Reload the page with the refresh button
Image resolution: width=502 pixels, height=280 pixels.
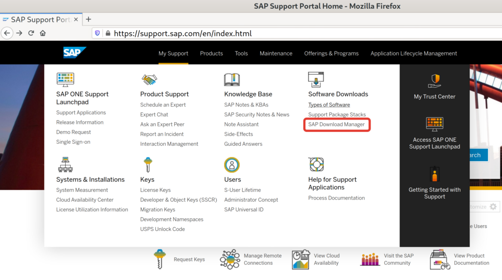(31, 33)
